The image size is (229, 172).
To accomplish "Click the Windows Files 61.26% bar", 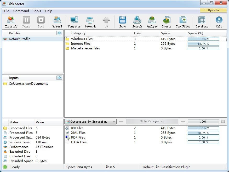I will pos(203,39).
